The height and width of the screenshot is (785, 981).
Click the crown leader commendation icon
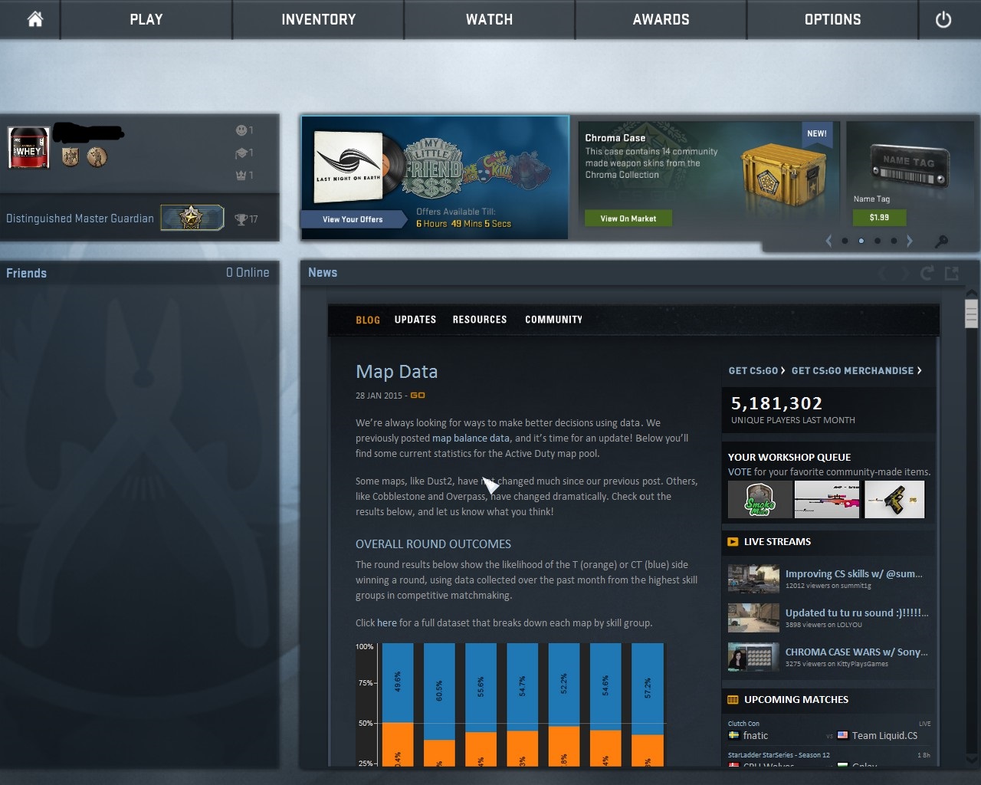pos(241,176)
